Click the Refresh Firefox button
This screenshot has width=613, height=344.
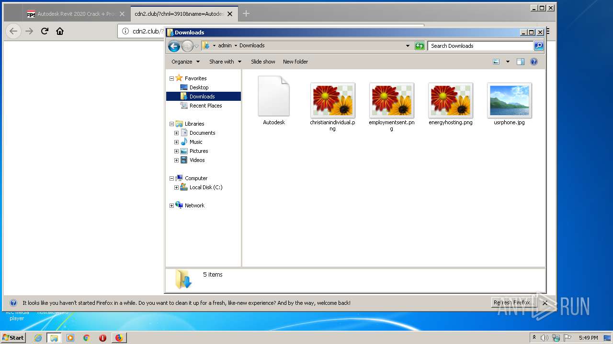[514, 303]
